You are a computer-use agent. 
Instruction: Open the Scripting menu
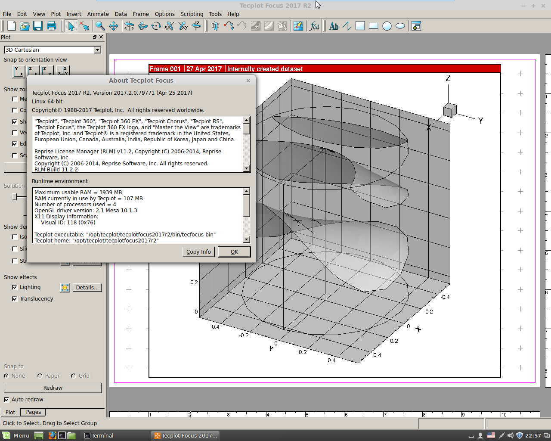coord(192,14)
